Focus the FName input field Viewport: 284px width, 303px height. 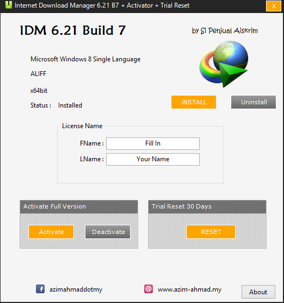[153, 143]
